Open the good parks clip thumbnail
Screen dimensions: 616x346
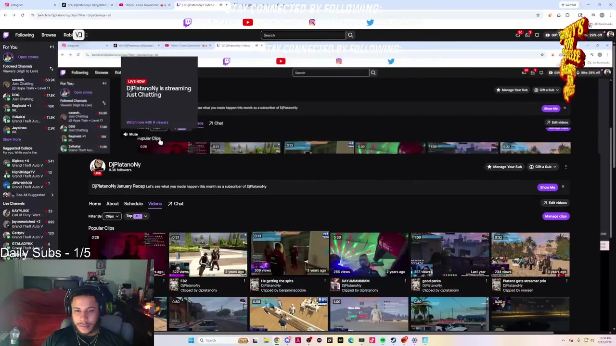449,254
